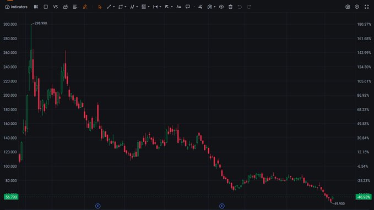Click the second blue event marker
This screenshot has width=374, height=210.
pyautogui.click(x=222, y=206)
